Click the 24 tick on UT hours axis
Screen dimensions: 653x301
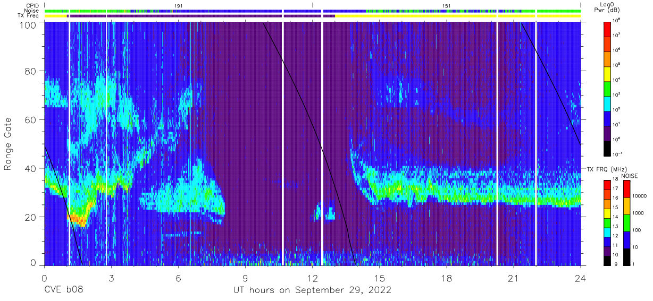click(581, 278)
